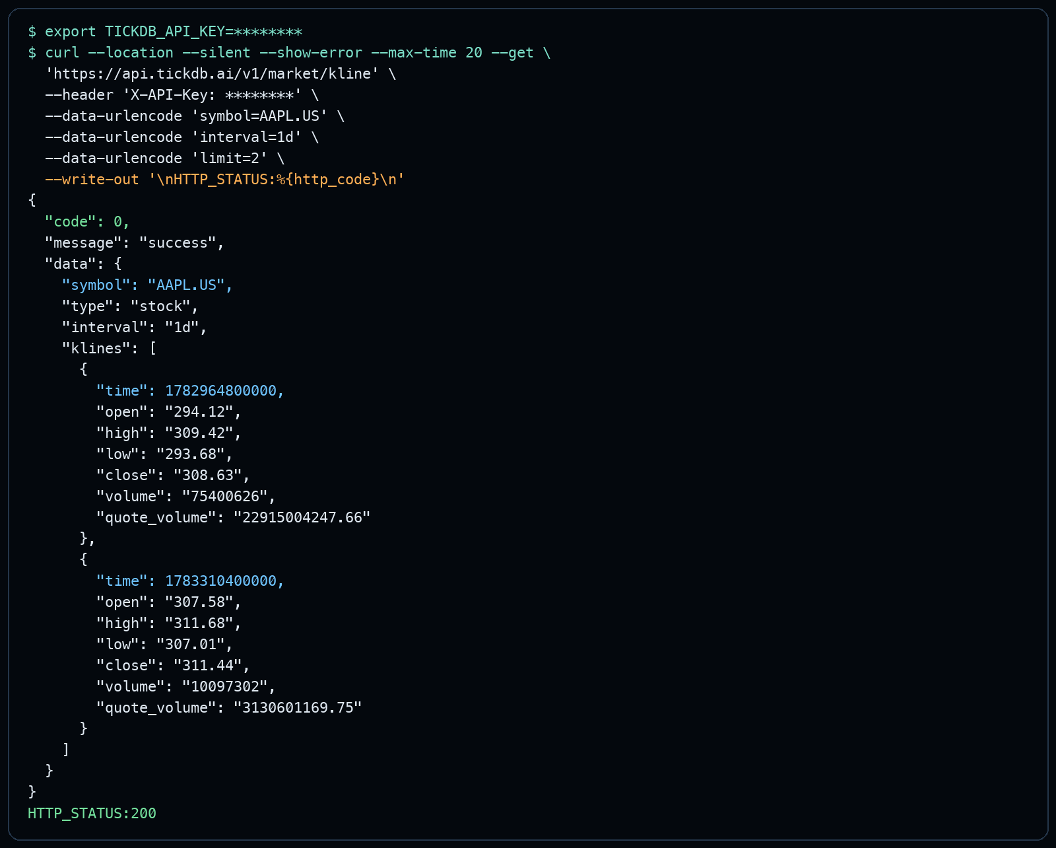Click the orange --write-out option line
1056x848 pixels.
[224, 180]
